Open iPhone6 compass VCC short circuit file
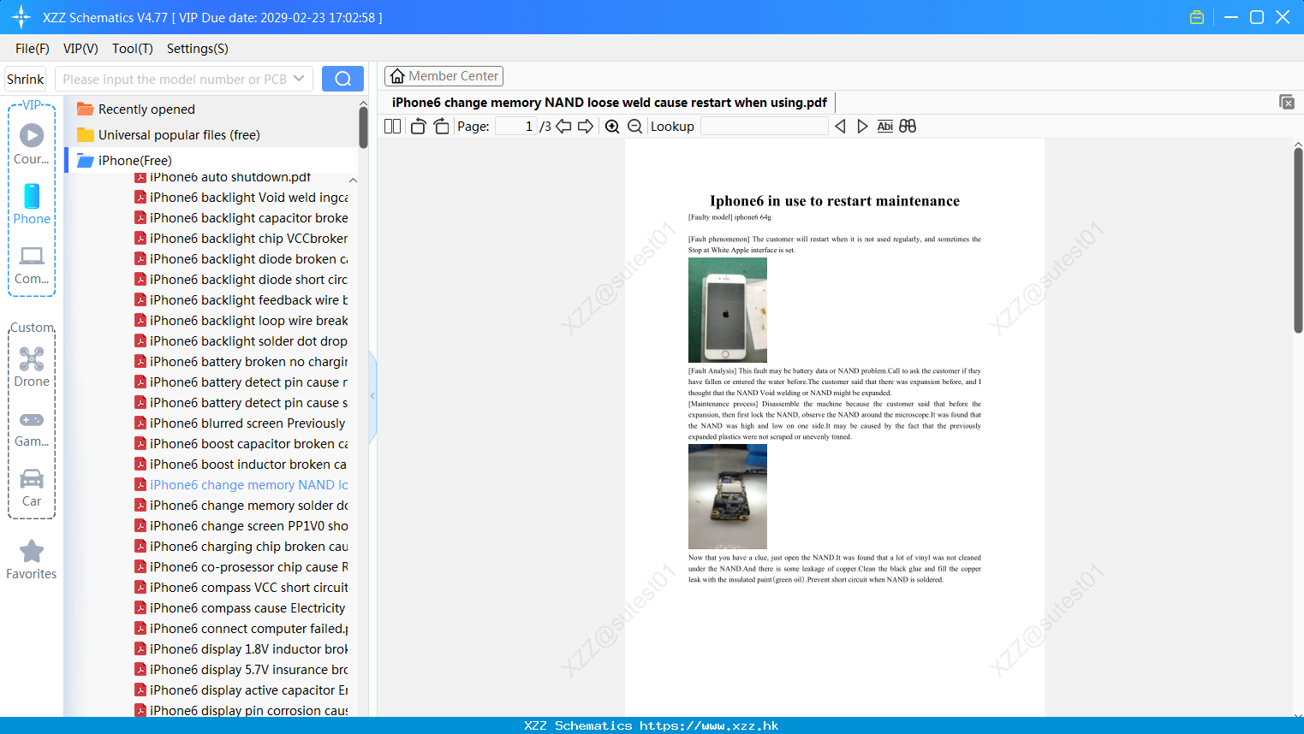Viewport: 1304px width, 734px height. pyautogui.click(x=241, y=588)
